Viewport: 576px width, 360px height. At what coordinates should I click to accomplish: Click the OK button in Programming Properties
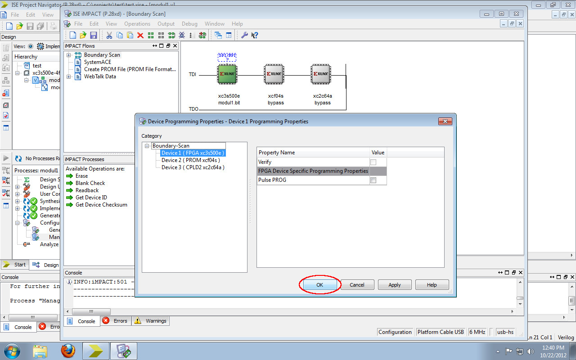pyautogui.click(x=319, y=285)
